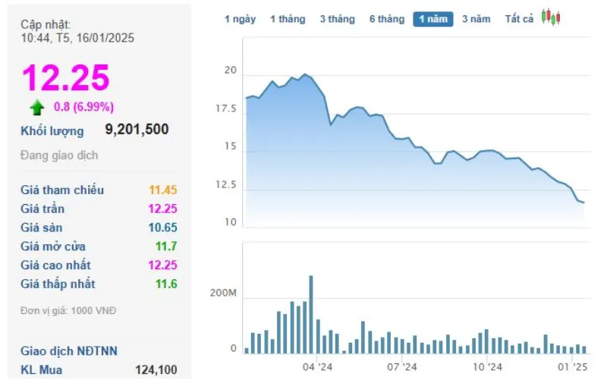Click the "Giao dịch NĐTNN" section heading

click(x=69, y=351)
